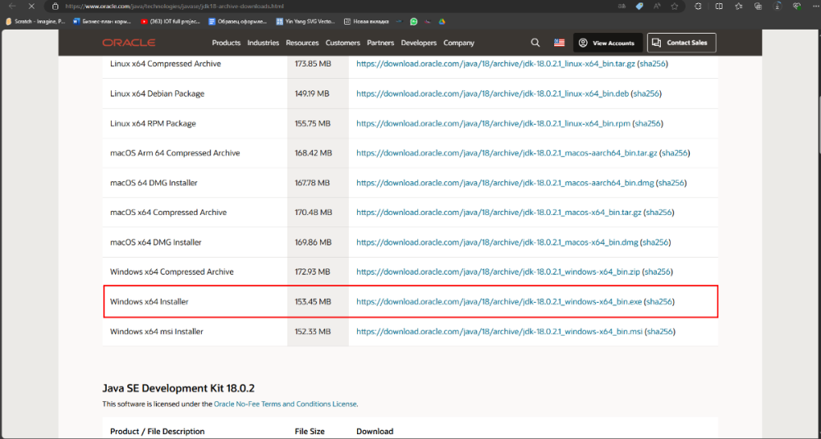Open Google Drive bookmark icon
The image size is (821, 439).
point(442,21)
